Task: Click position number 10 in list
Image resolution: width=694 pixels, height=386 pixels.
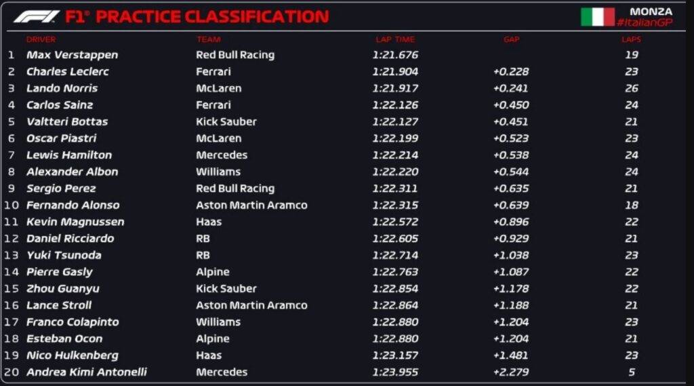Action: (12, 205)
